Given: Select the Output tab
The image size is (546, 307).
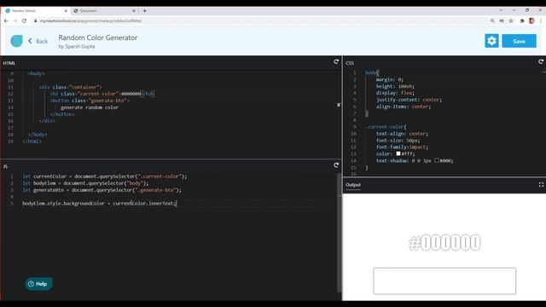Looking at the screenshot, I should 353,185.
